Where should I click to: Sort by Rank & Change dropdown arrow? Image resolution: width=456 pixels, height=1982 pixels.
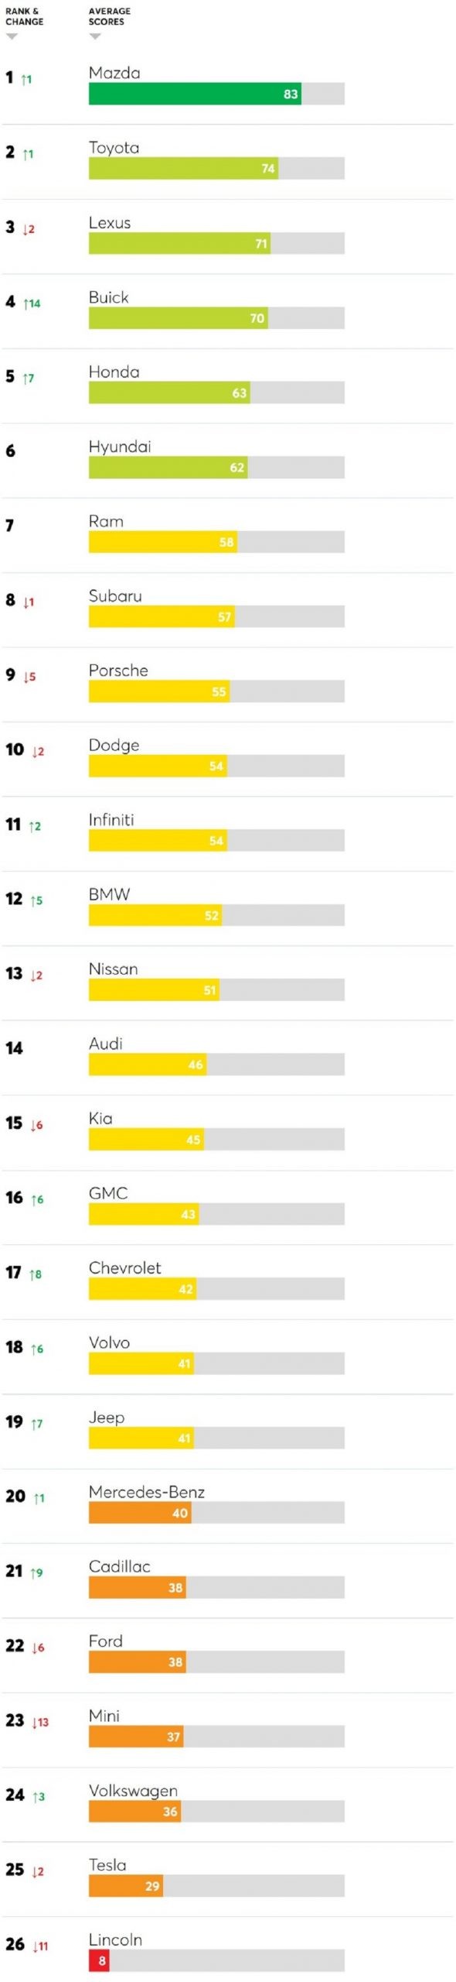coord(12,36)
